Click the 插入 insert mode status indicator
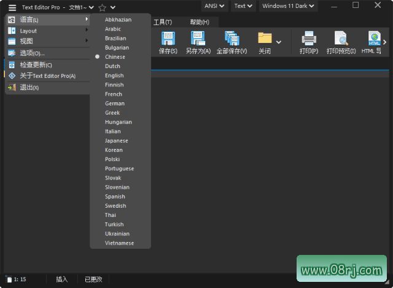 (62, 279)
